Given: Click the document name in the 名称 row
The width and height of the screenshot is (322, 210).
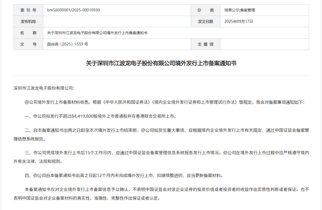Looking at the screenshot, I should (x=97, y=33).
